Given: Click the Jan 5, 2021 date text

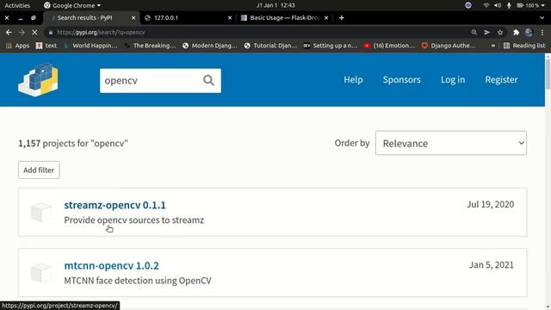Looking at the screenshot, I should pyautogui.click(x=492, y=265).
